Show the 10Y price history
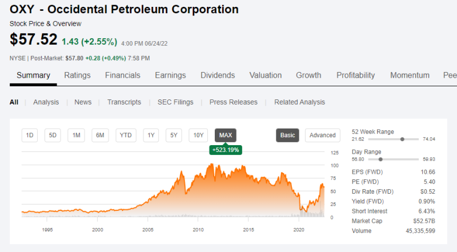457x252 pixels. point(198,135)
